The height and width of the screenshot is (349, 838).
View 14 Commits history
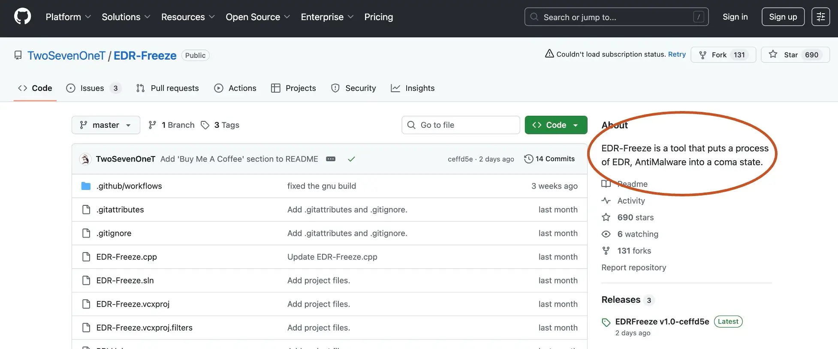549,159
